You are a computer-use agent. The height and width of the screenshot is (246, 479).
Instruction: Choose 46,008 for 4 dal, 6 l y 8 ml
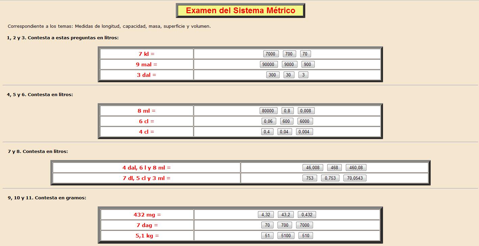coord(313,167)
